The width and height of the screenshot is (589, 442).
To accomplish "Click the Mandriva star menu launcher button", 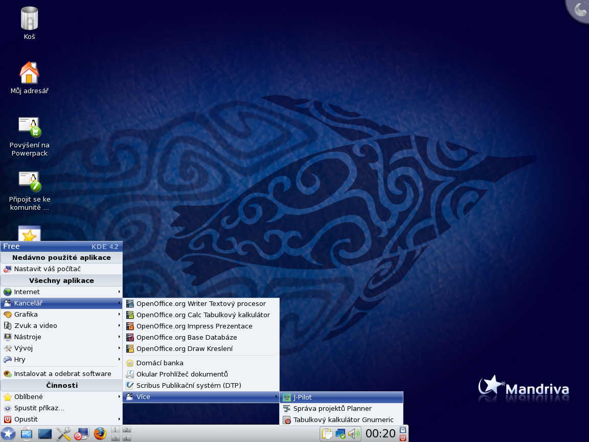I will (x=8, y=434).
